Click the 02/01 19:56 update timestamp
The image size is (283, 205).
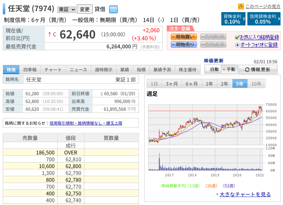(266, 62)
